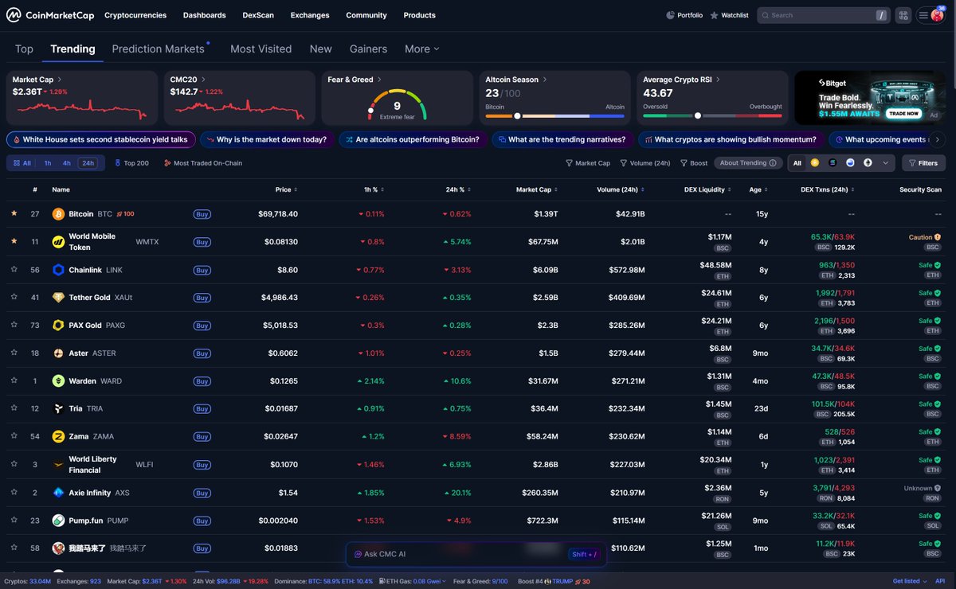Open the Ask CMC AI box

pyautogui.click(x=476, y=554)
